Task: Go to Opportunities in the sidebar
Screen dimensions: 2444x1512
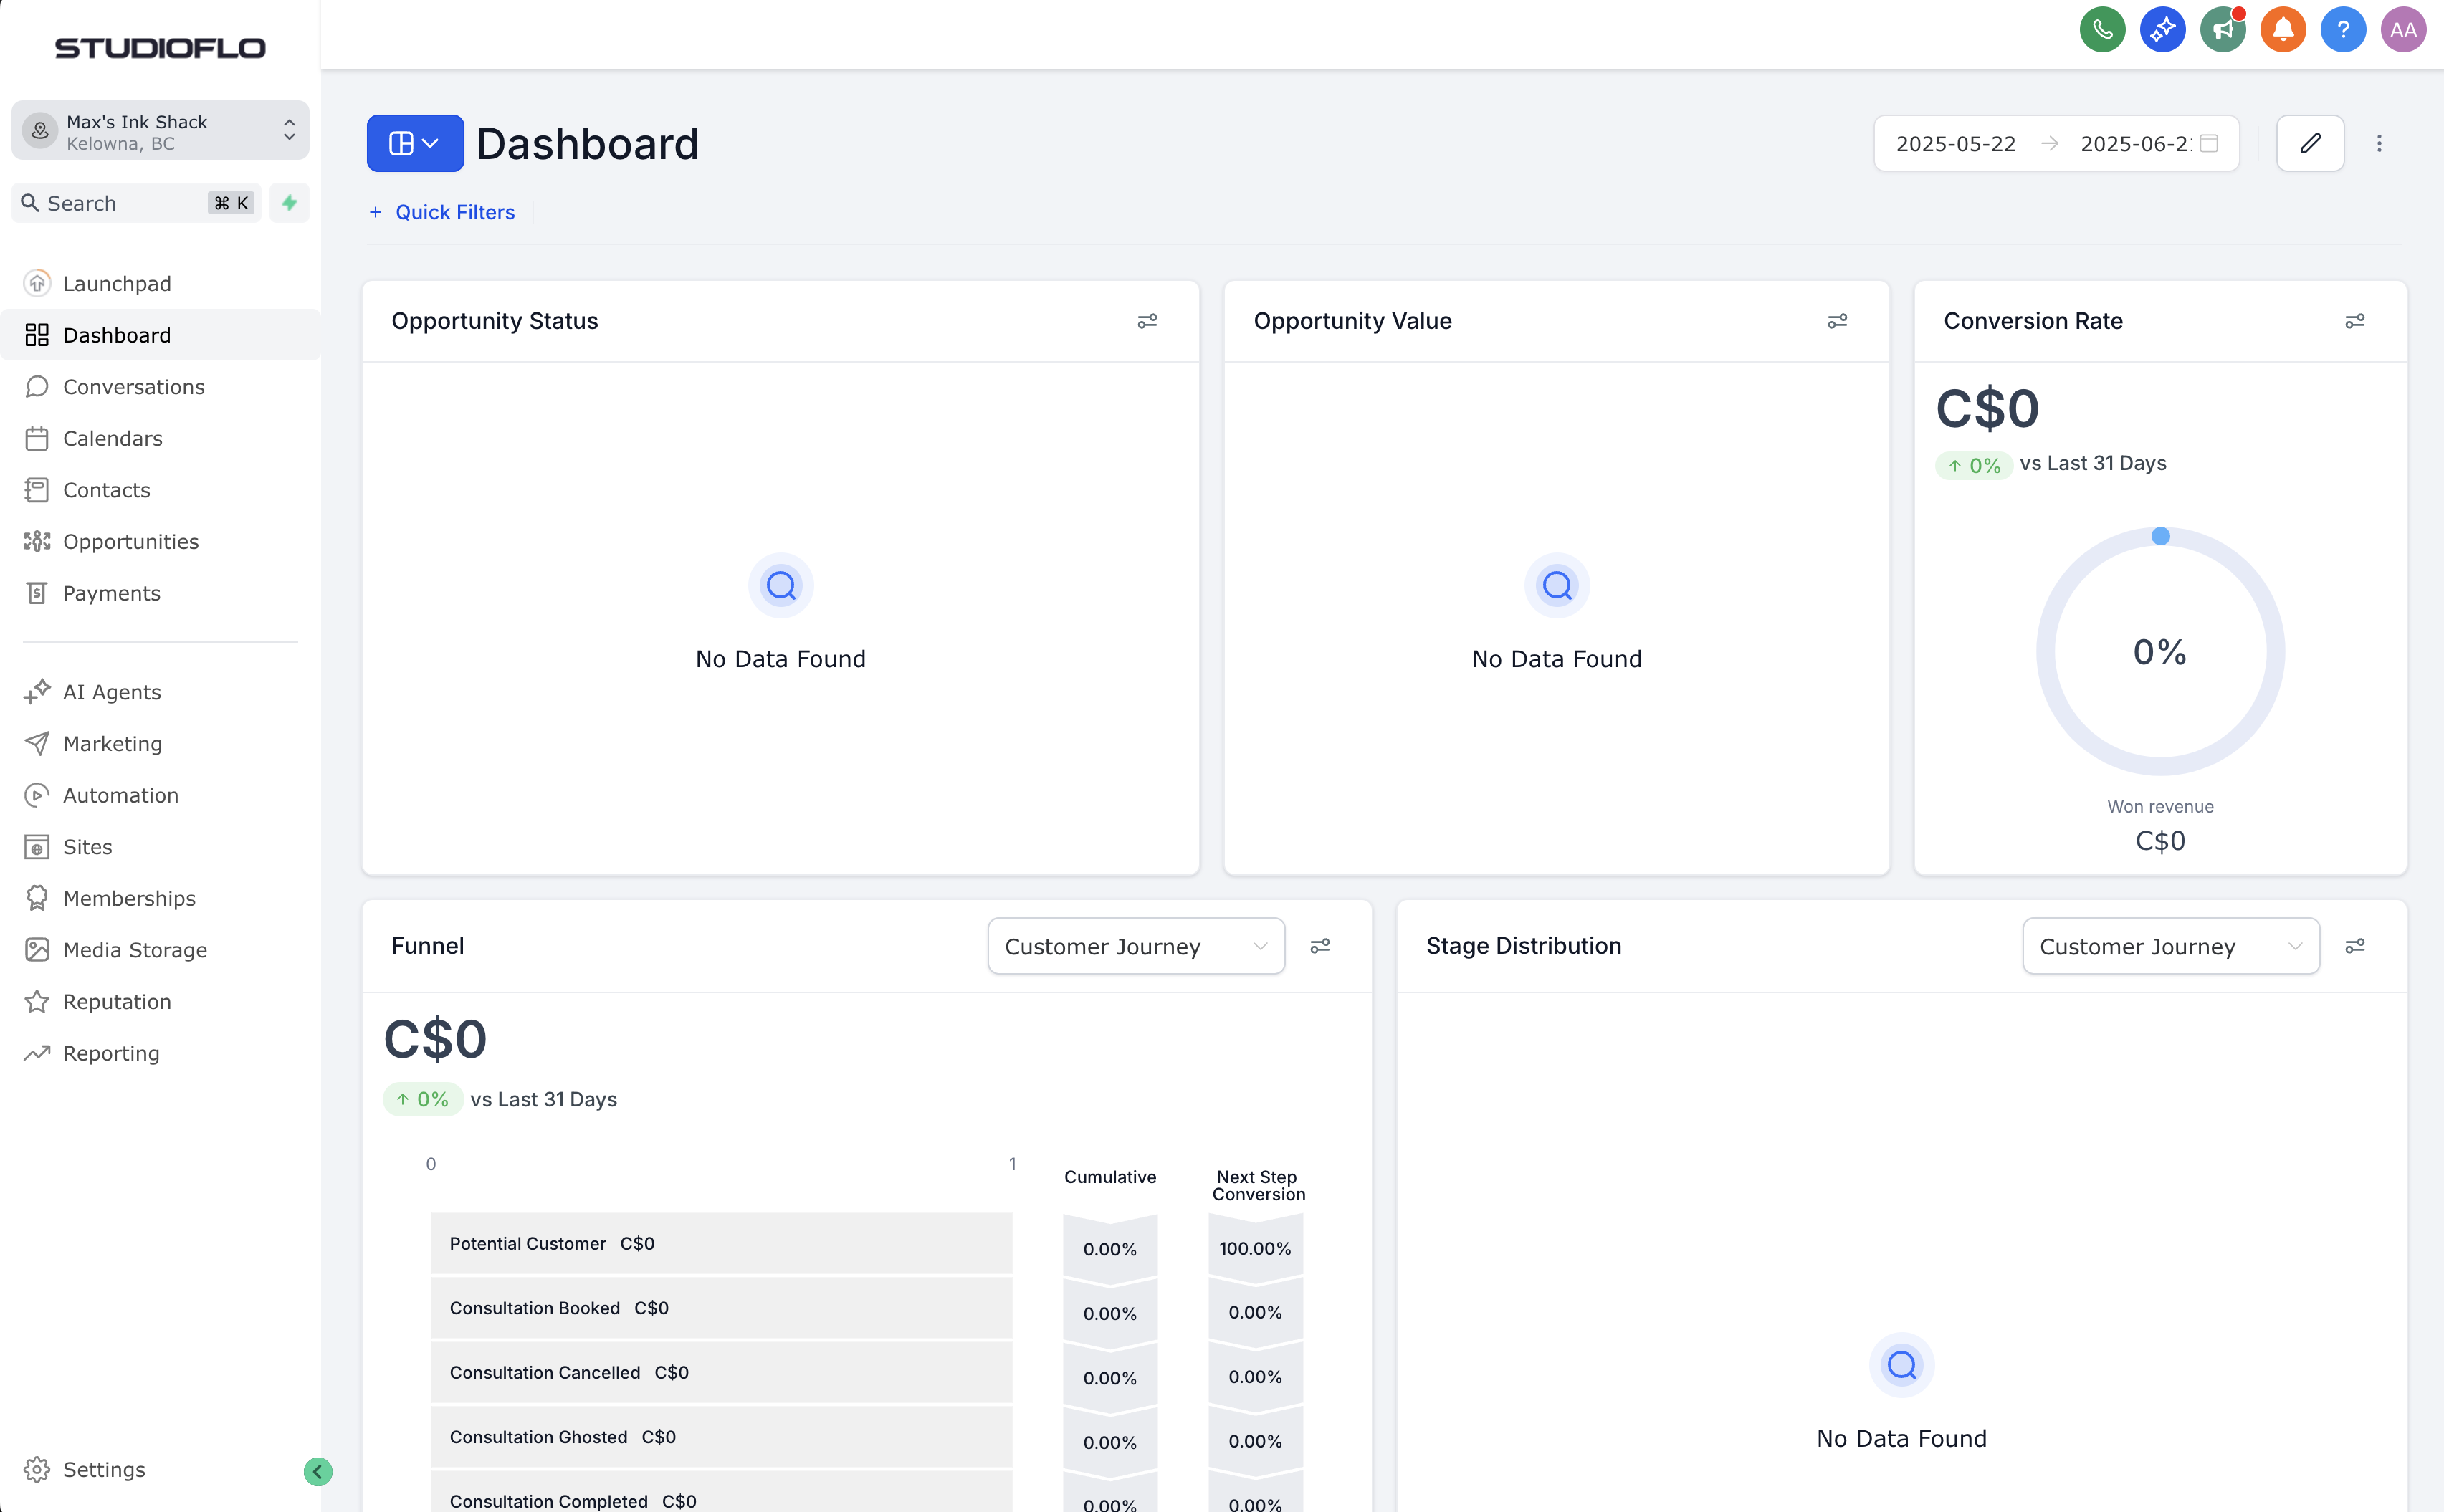Action: [130, 542]
